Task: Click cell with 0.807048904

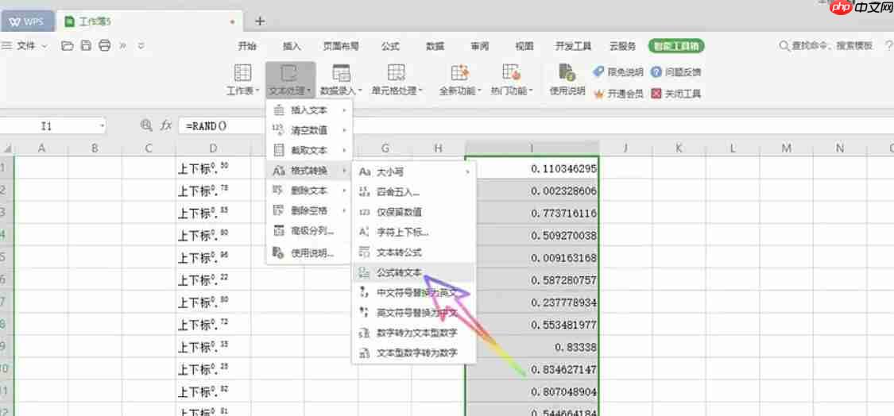Action: (x=532, y=391)
